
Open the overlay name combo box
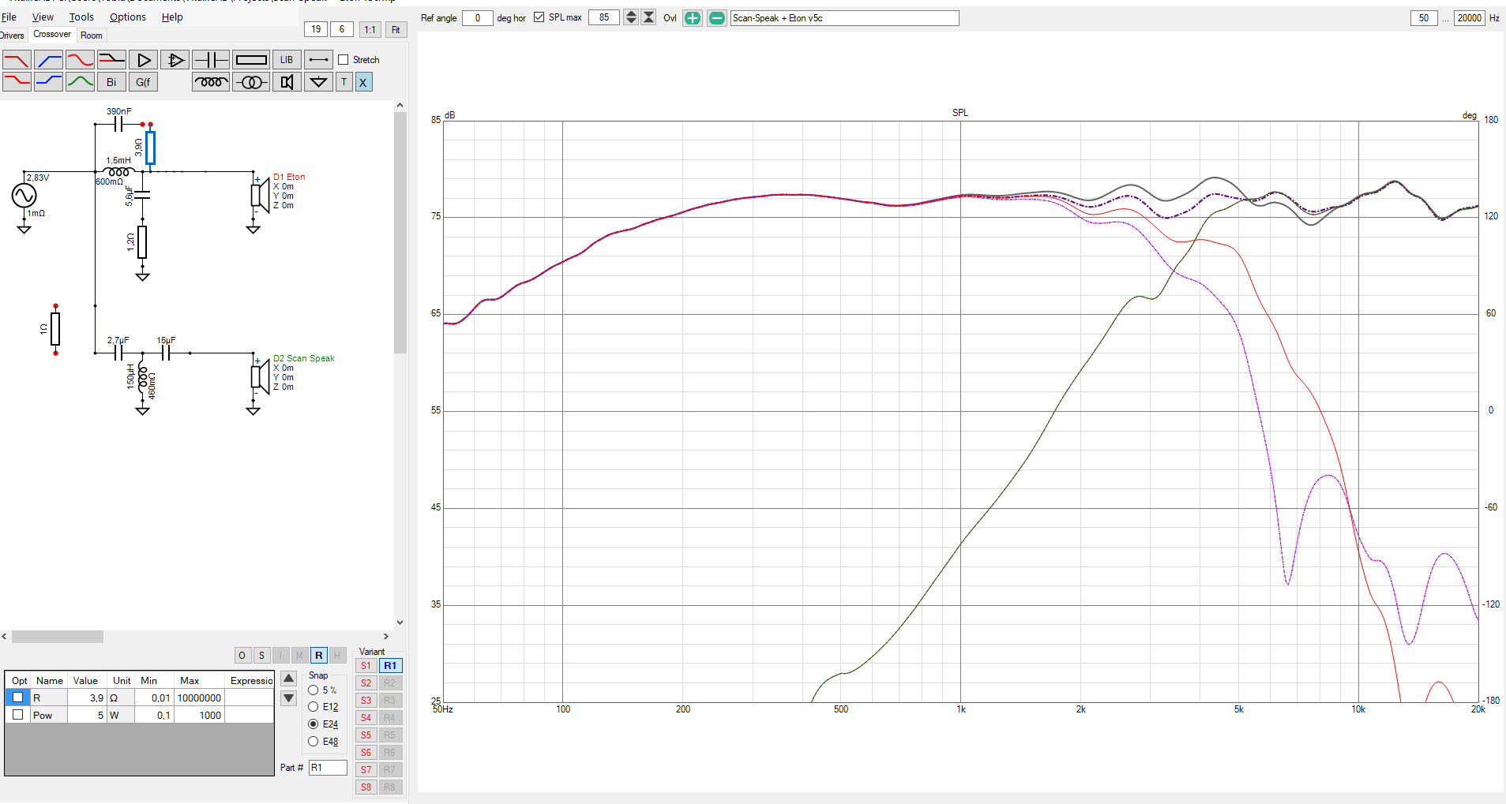pos(844,18)
